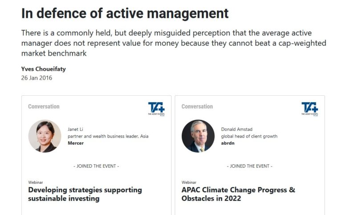Click the name Janet Li
This screenshot has width=342, height=215.
coord(75,130)
